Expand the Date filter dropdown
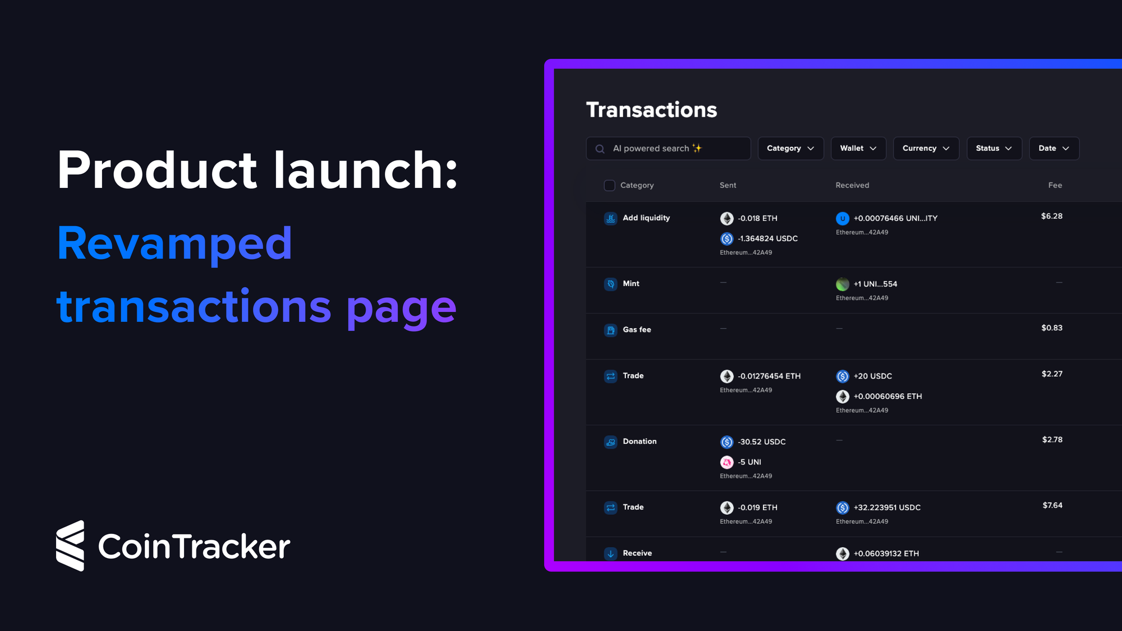The height and width of the screenshot is (631, 1122). [1052, 148]
